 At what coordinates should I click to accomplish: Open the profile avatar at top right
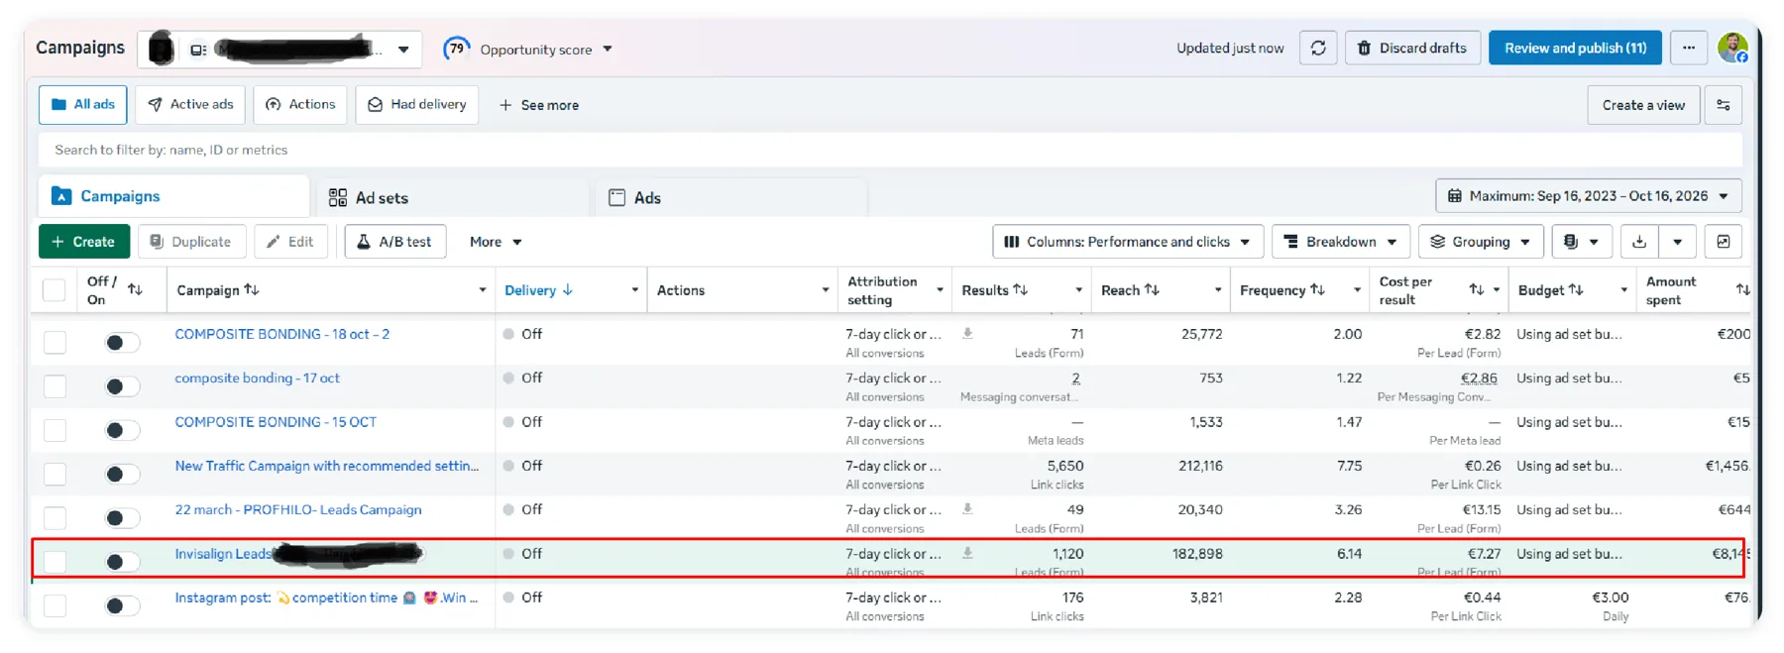(1732, 48)
